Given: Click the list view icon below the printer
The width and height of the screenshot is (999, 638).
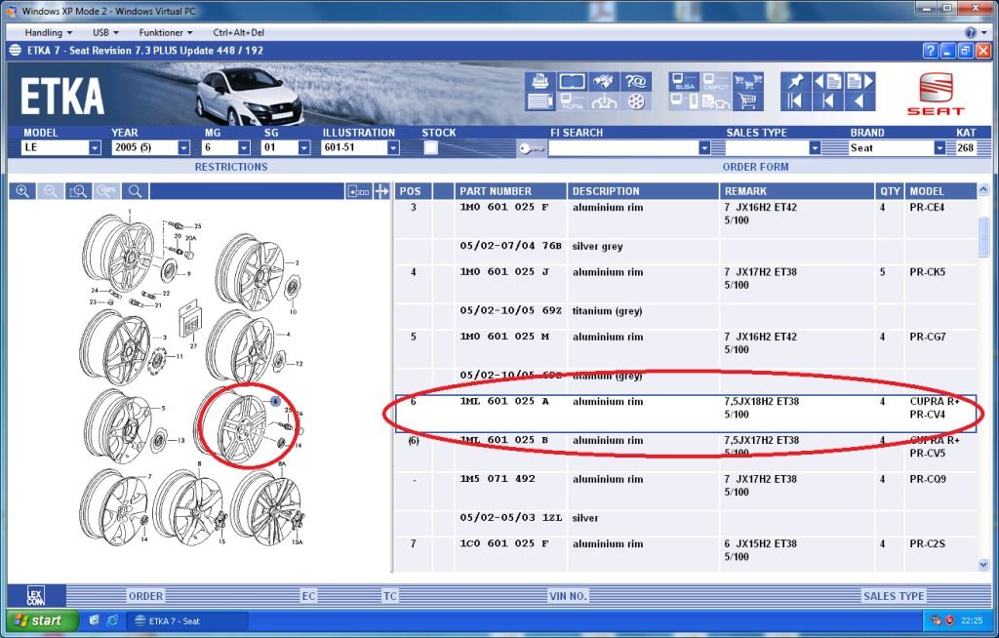Looking at the screenshot, I should point(539,101).
